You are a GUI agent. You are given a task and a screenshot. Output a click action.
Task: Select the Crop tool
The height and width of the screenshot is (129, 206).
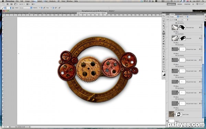(164, 26)
